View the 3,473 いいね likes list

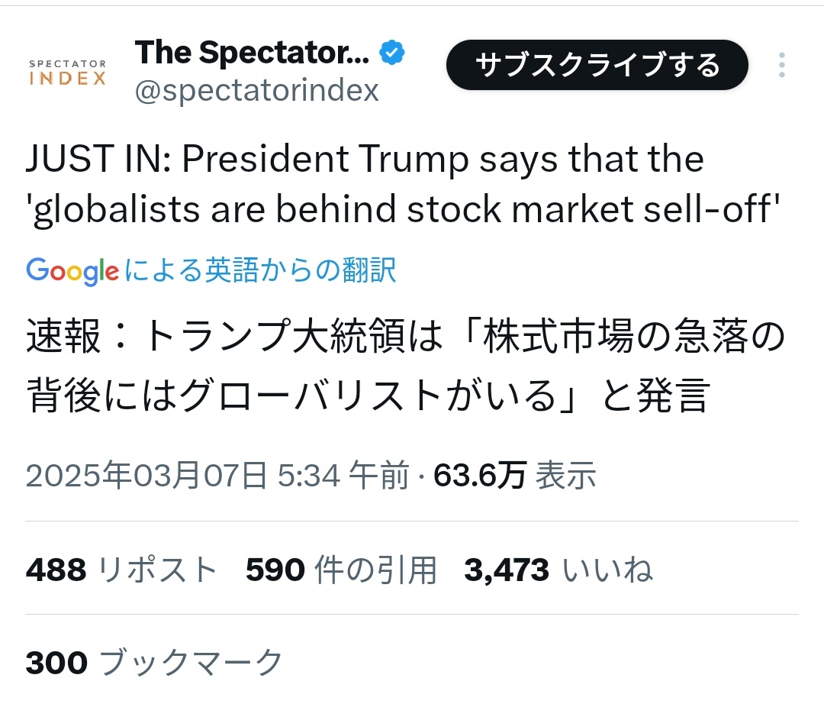tap(558, 570)
